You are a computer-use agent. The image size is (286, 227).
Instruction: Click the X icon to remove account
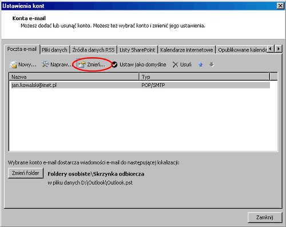176,65
